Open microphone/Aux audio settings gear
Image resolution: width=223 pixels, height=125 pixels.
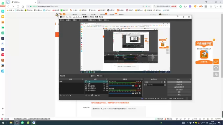coord(140,86)
